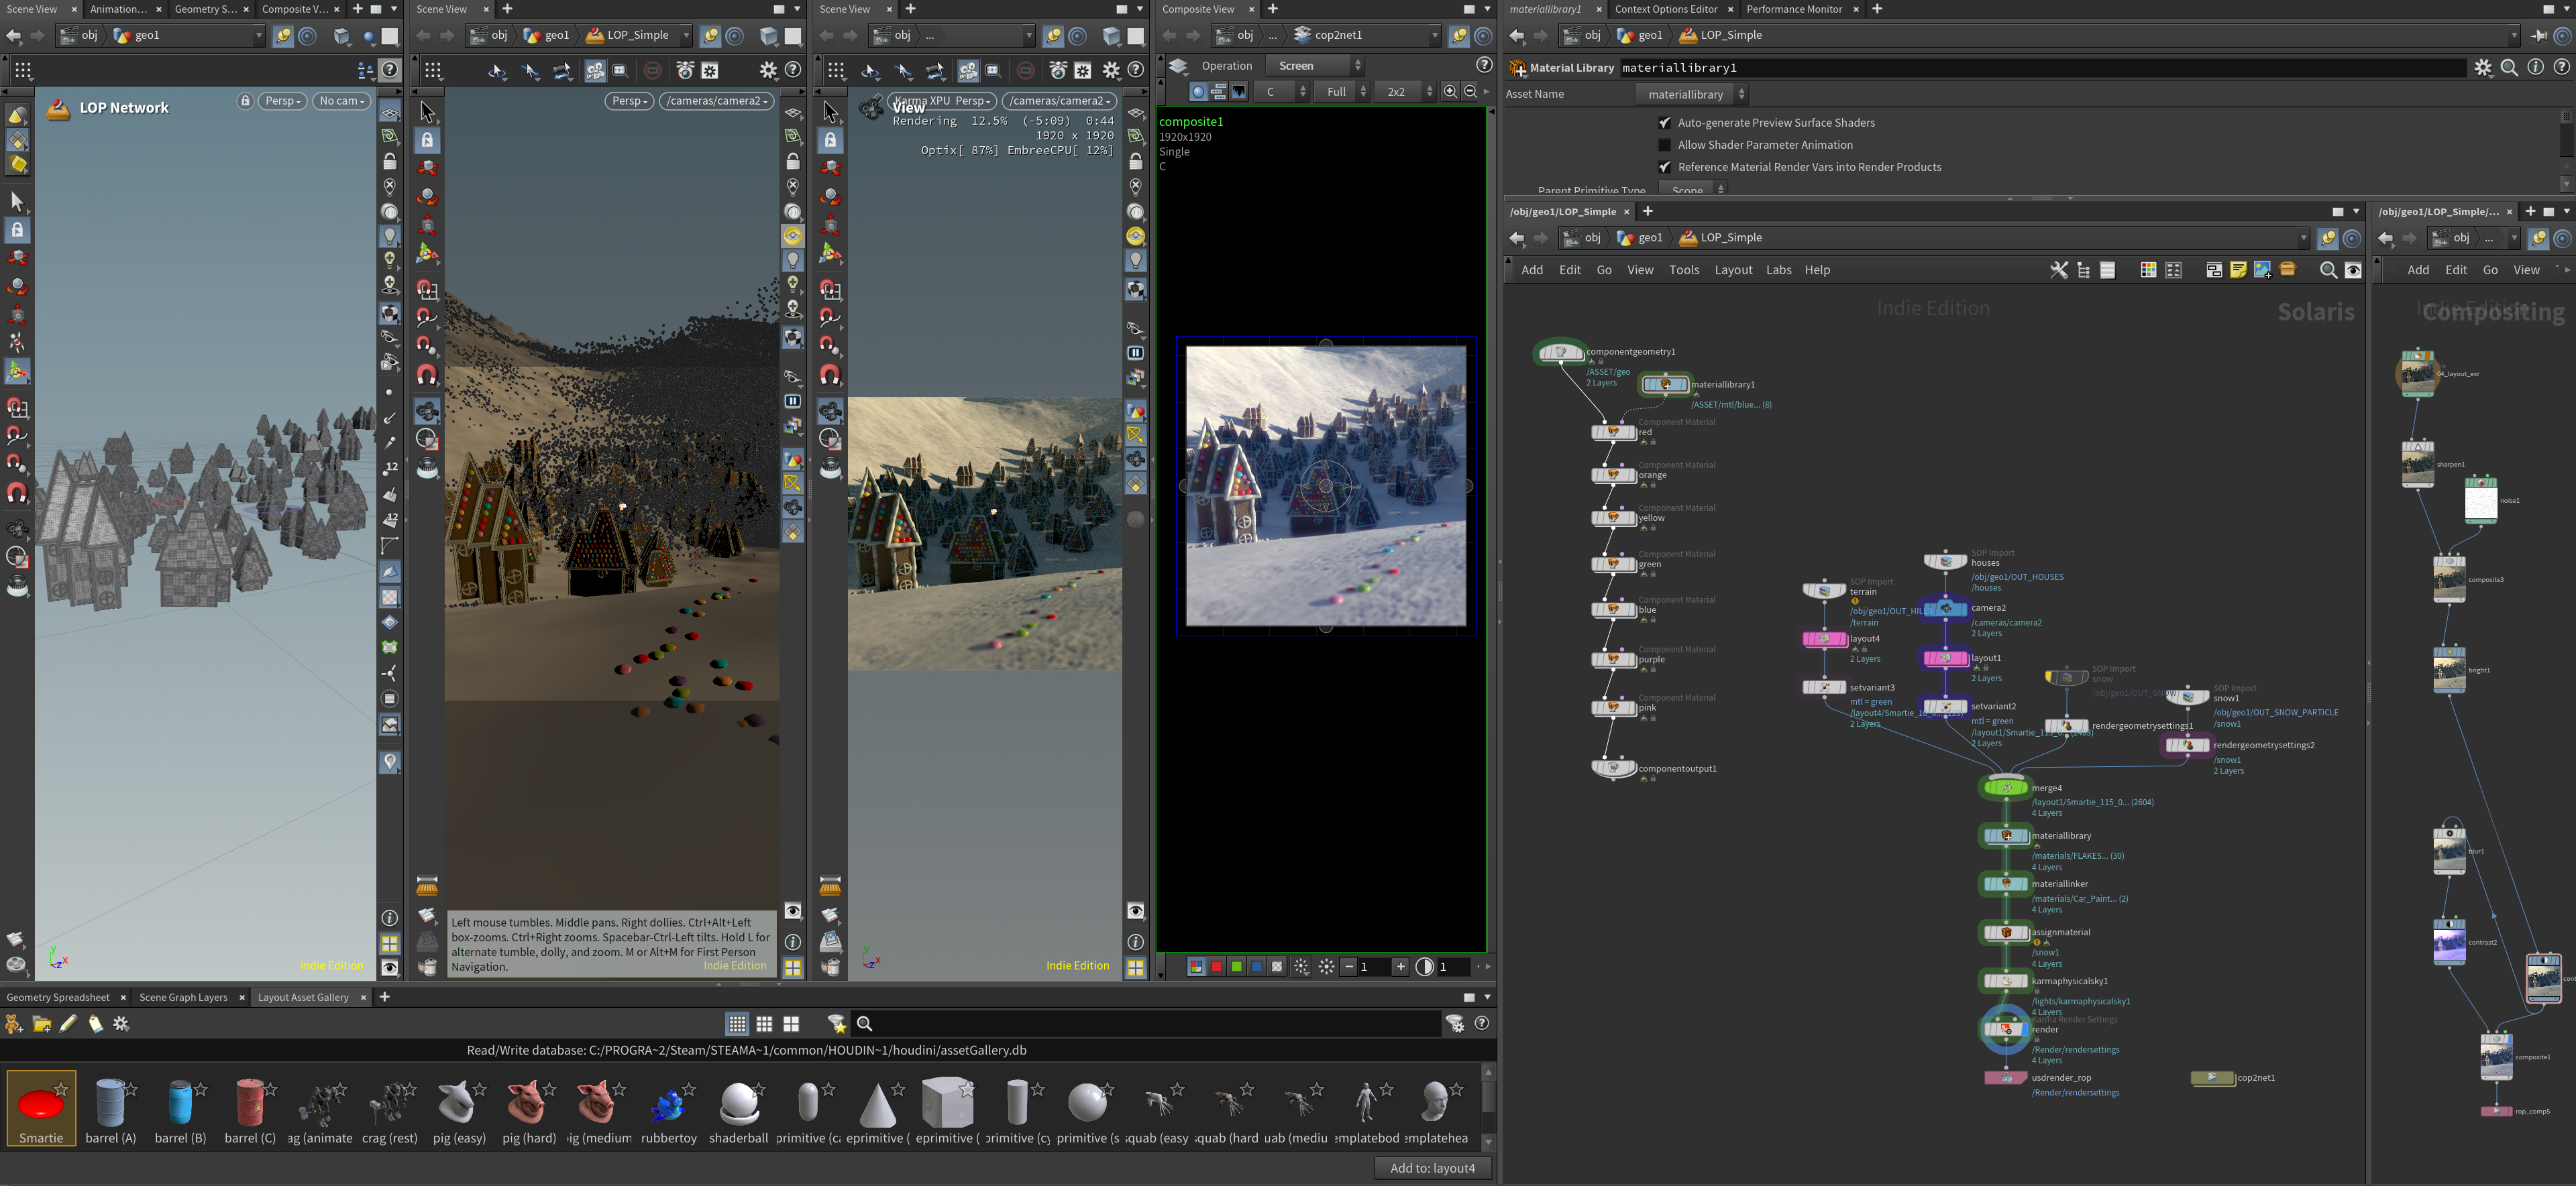The image size is (2576, 1186).
Task: Click the cop2net1 node icon
Action: tap(2212, 1077)
